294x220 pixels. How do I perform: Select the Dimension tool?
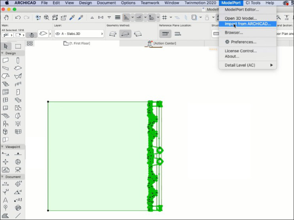(6, 184)
